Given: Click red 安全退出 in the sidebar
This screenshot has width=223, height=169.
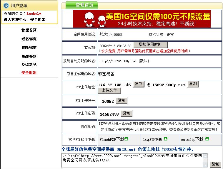Looking at the screenshot, I should pos(29,73).
